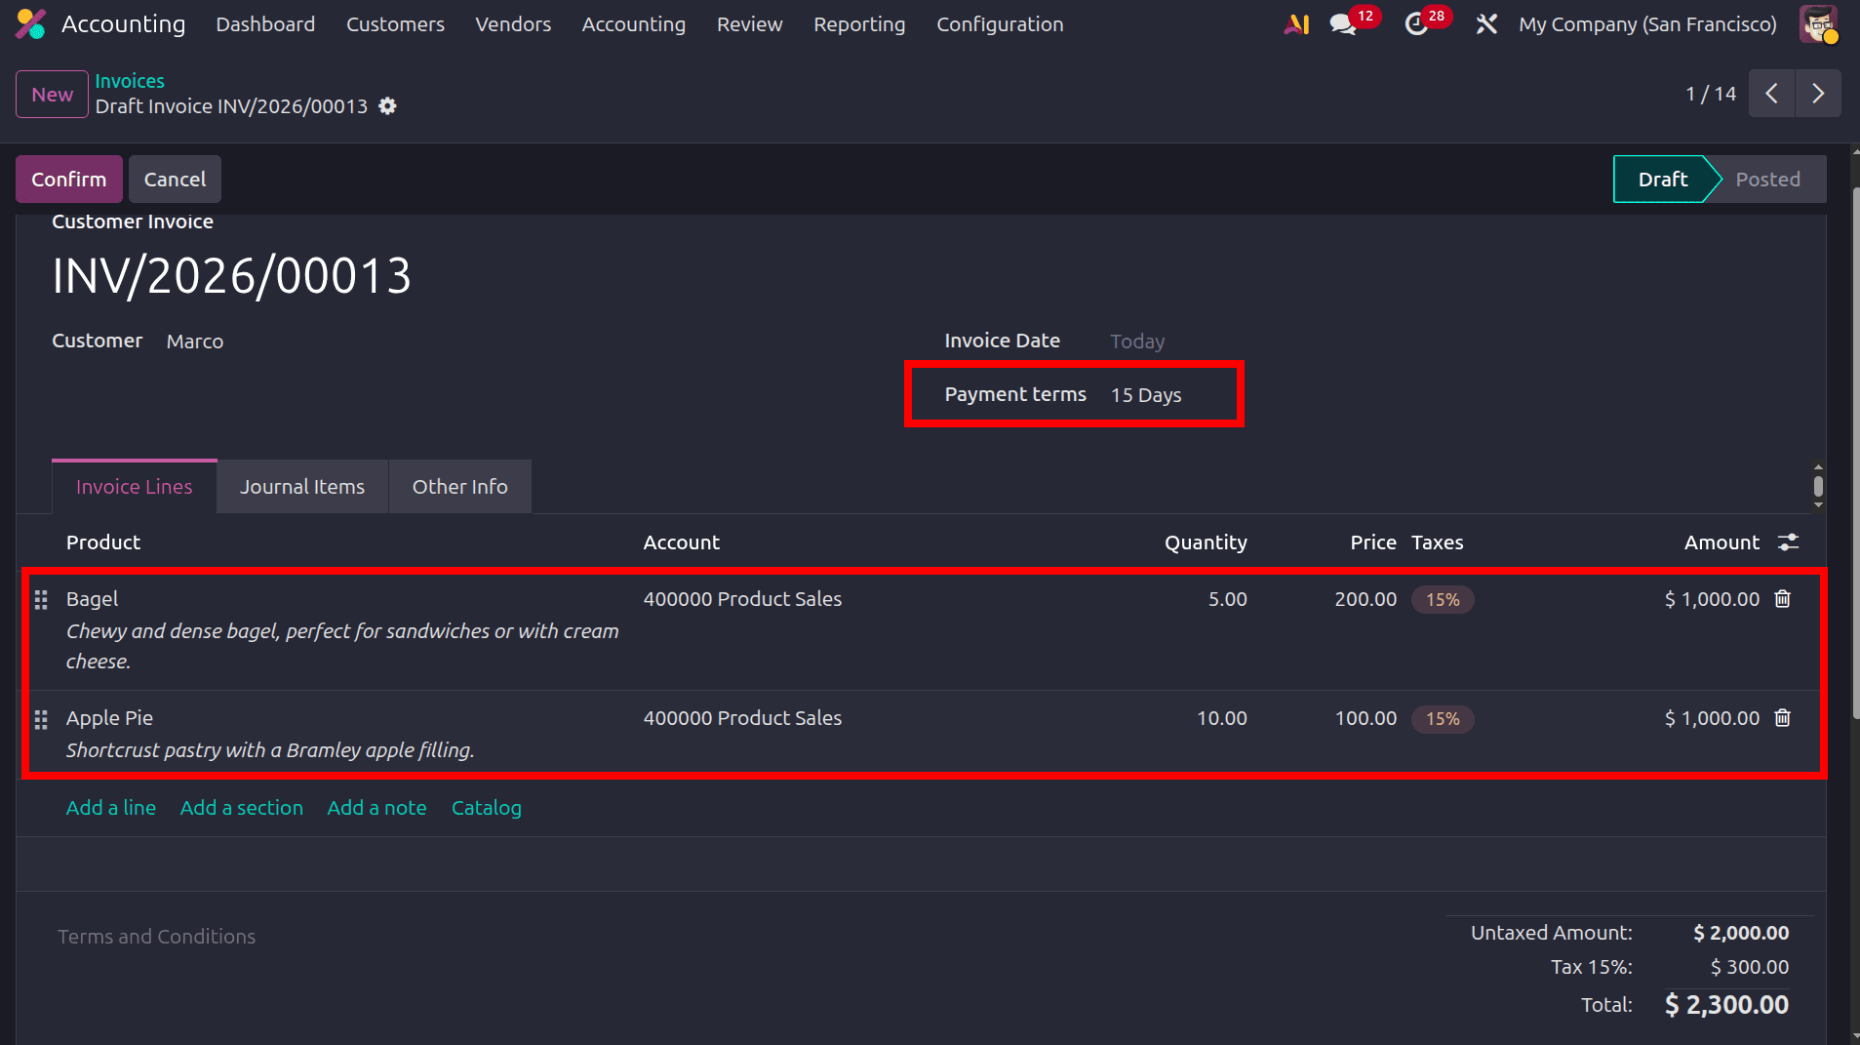Click Add a section

(242, 808)
